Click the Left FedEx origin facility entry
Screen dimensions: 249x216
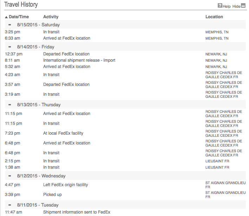pos(65,185)
